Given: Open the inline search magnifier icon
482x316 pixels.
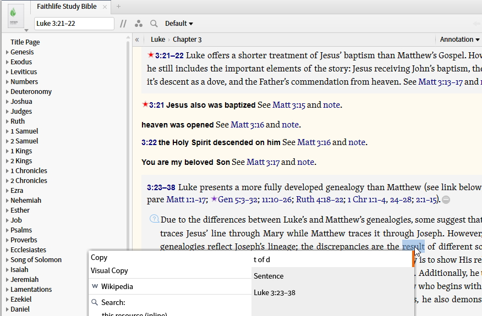Looking at the screenshot, I should 154,24.
